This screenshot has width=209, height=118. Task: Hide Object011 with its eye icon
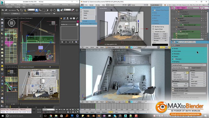[202, 27]
